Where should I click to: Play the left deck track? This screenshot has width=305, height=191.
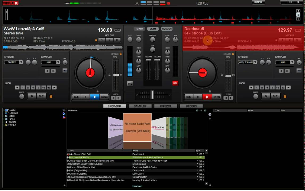click(95, 97)
